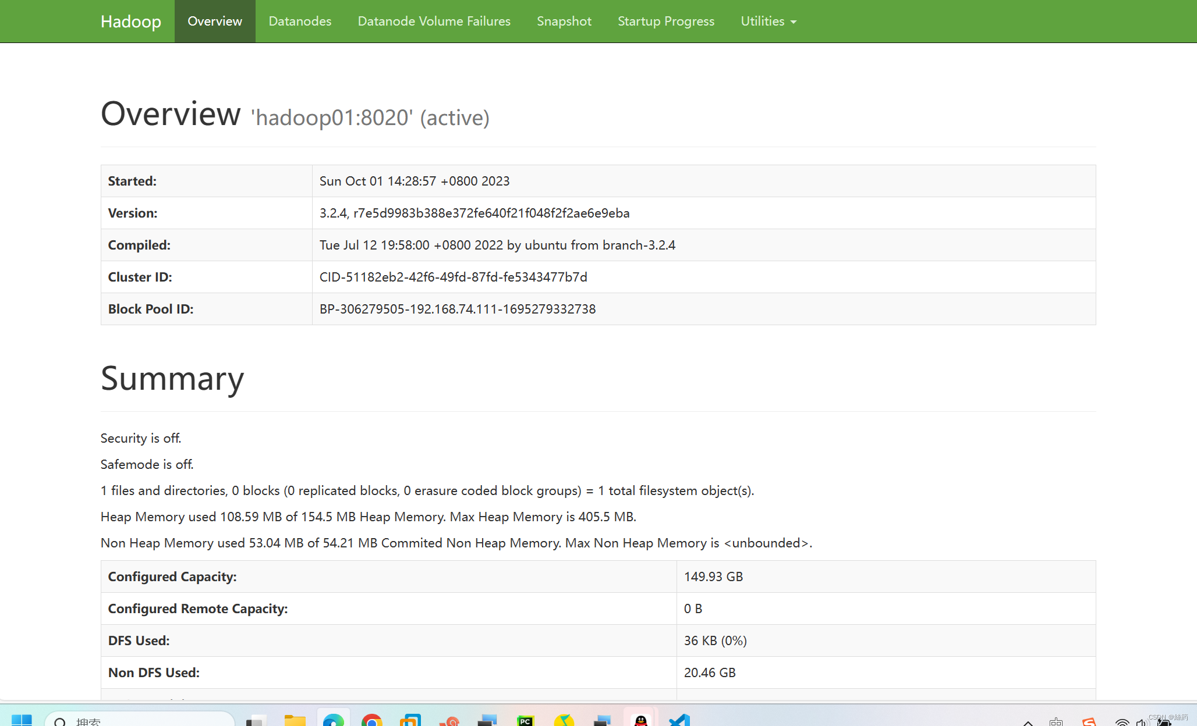
Task: Click the 'Safemode is off.' line
Action: click(x=147, y=464)
